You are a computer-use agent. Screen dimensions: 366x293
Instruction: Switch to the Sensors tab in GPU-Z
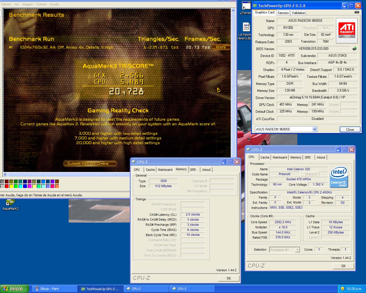(283, 13)
